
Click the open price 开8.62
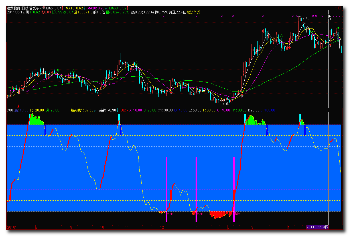coord(35,12)
